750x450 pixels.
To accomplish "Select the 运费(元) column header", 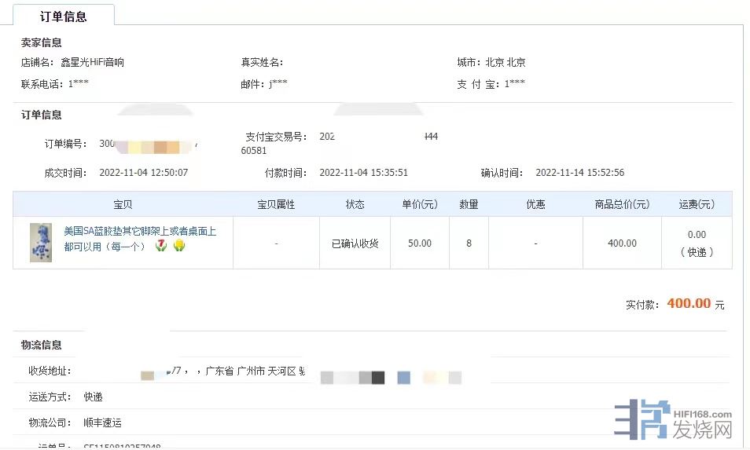I will pos(697,204).
